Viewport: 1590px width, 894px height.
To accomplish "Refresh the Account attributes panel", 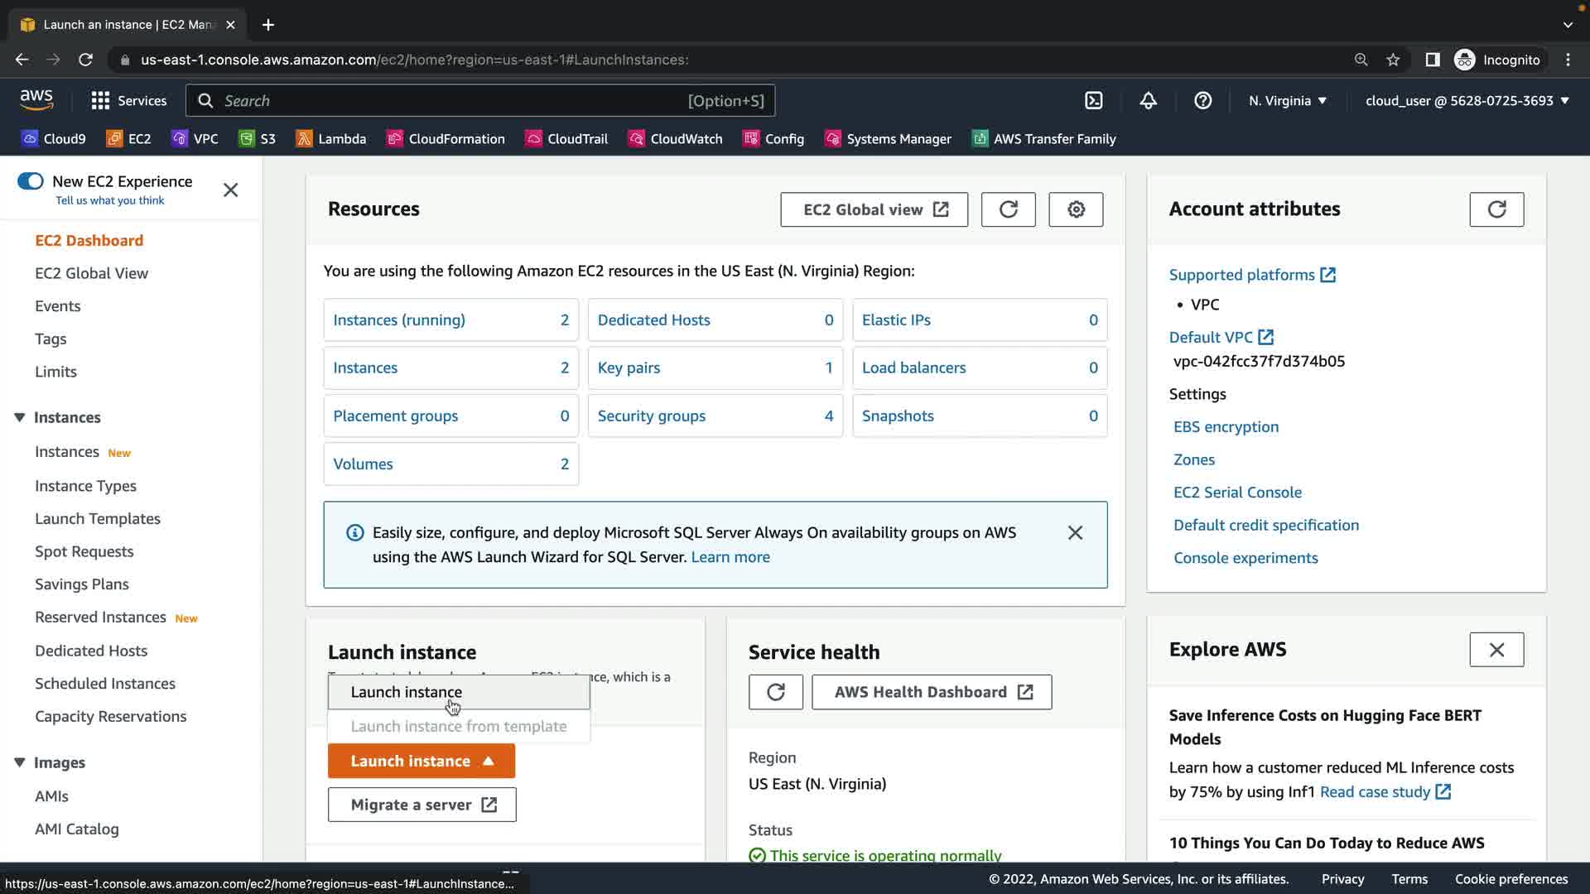I will click(x=1496, y=209).
